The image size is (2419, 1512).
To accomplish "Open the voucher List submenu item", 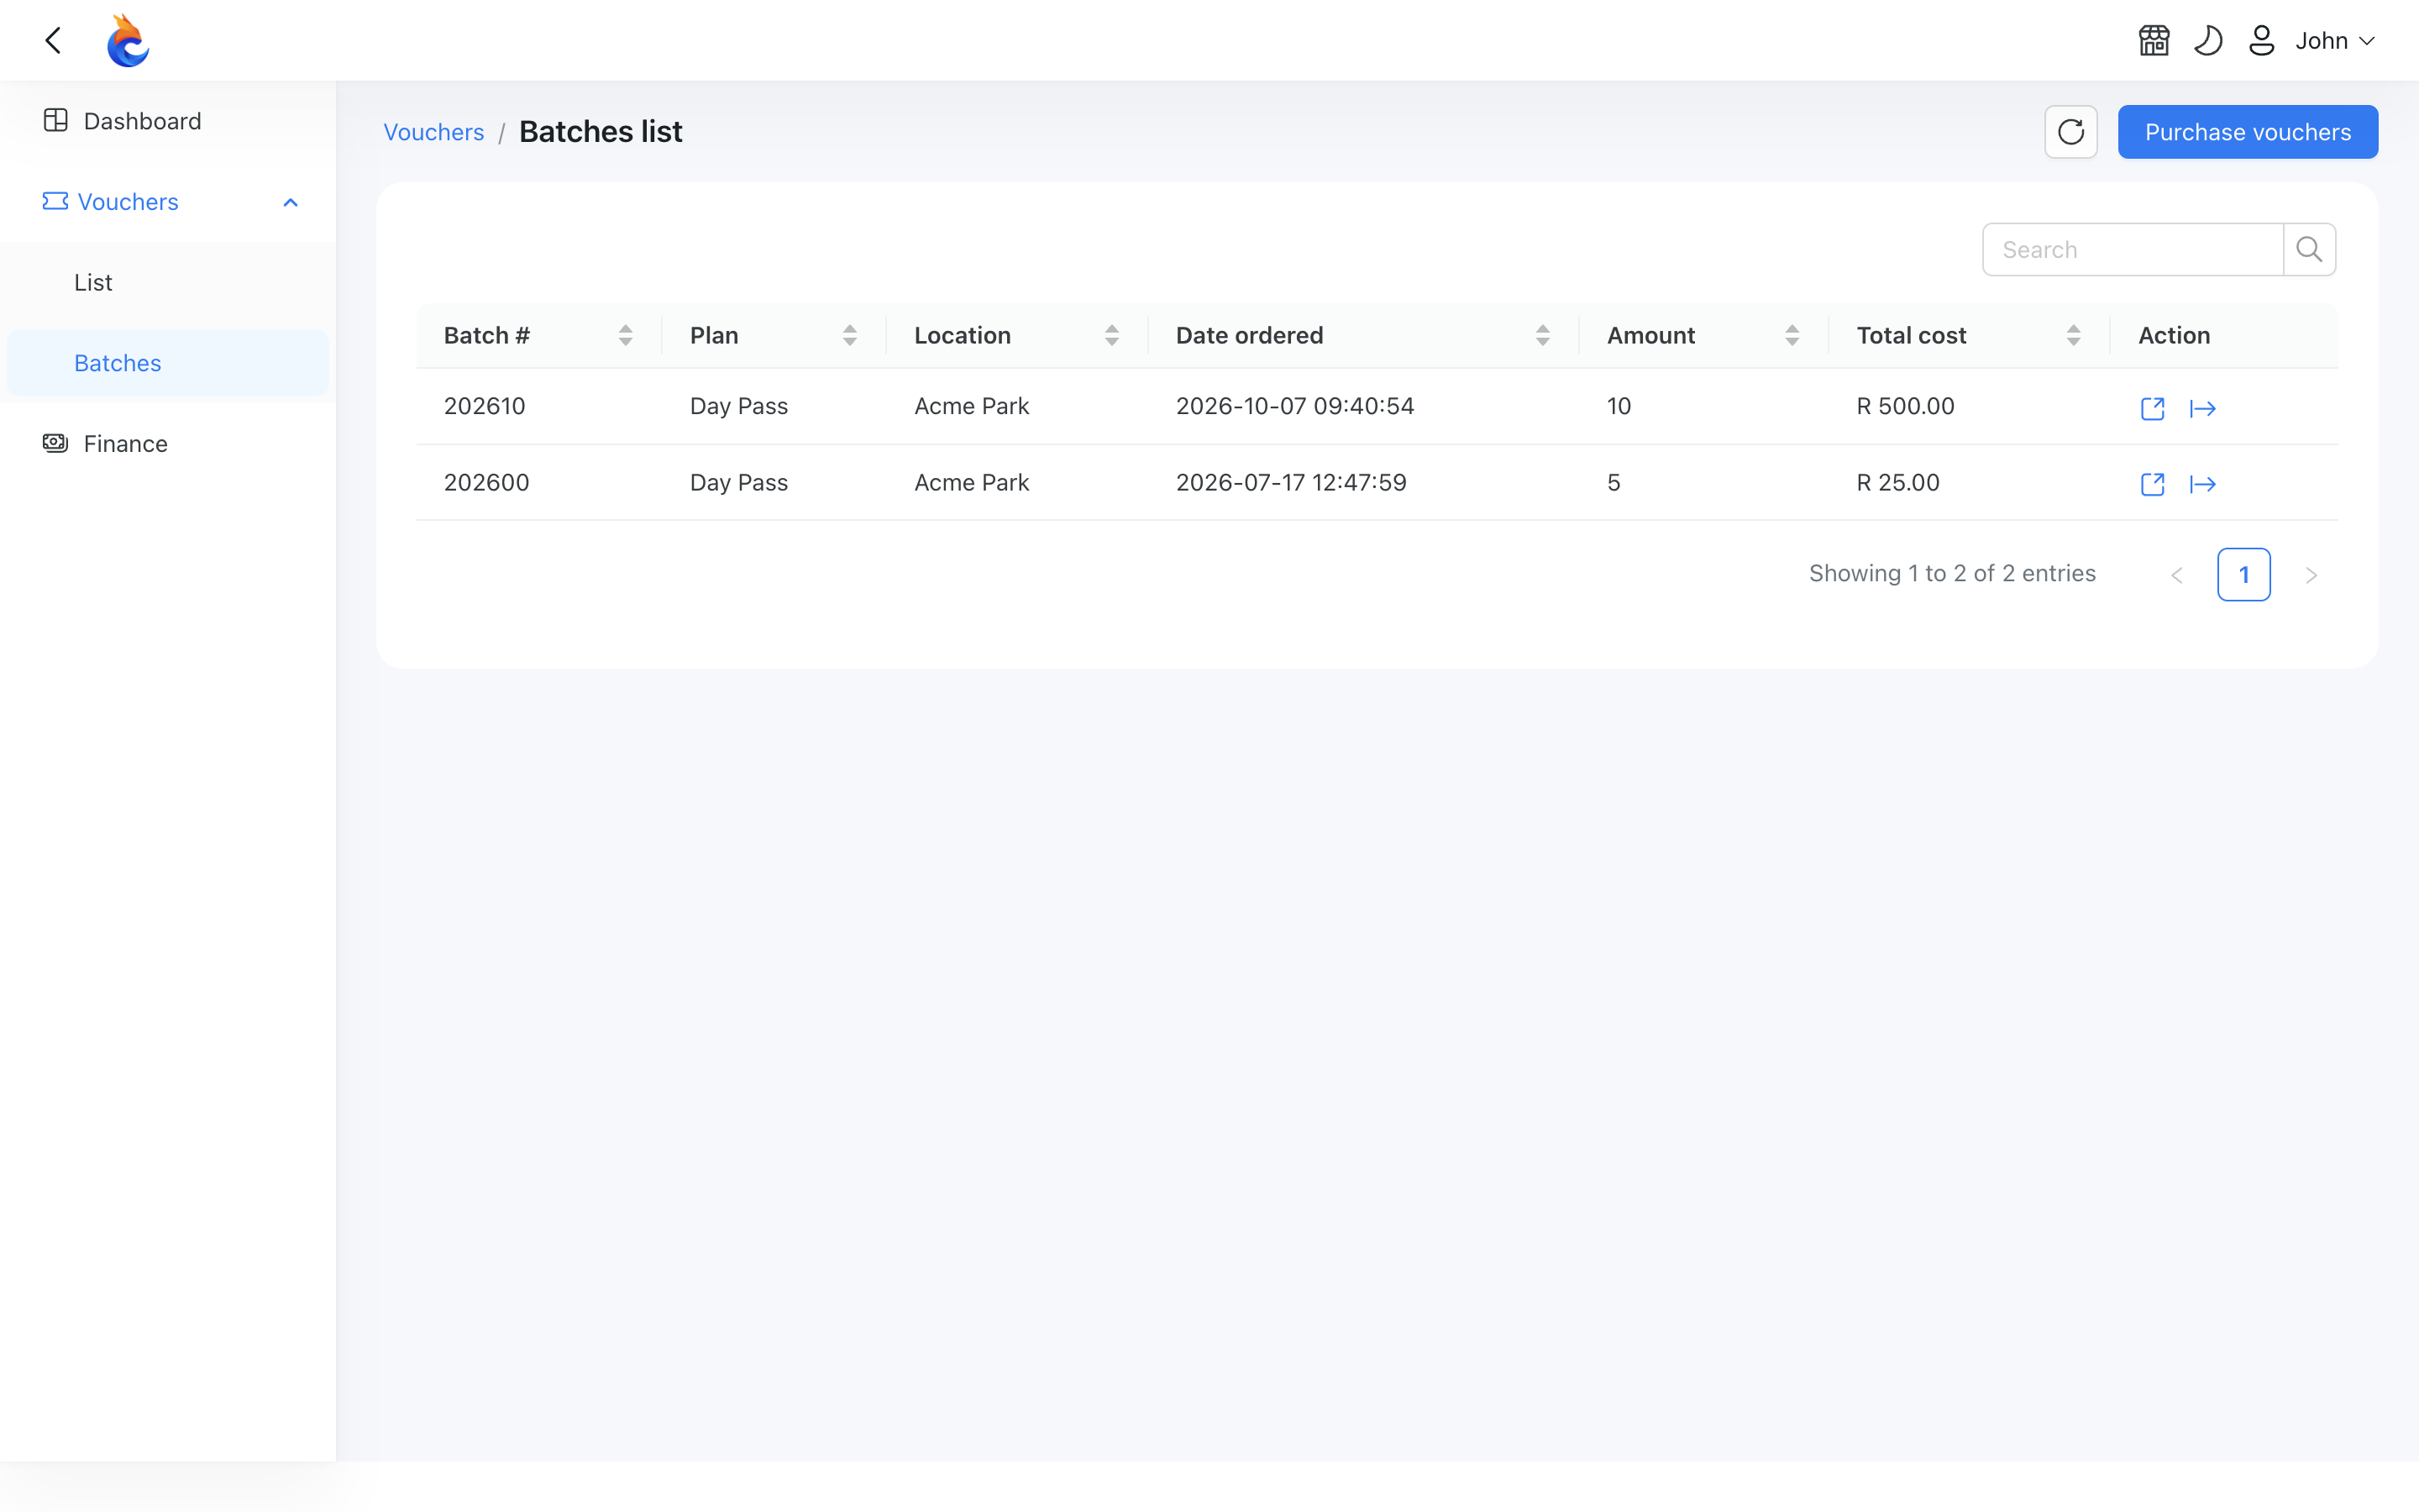I will click(x=168, y=282).
